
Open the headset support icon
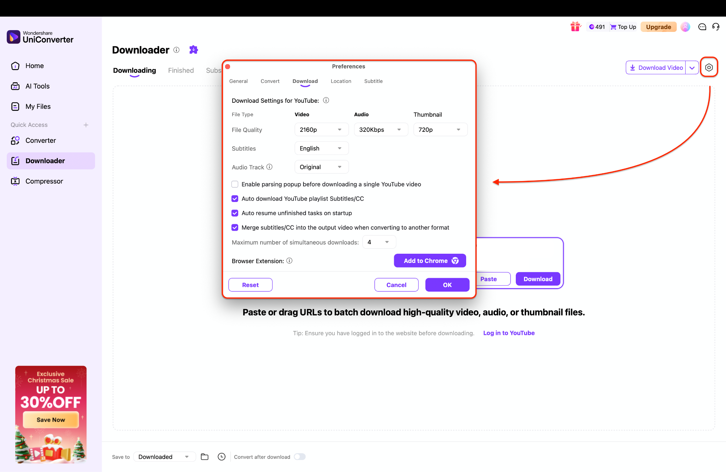coord(716,27)
